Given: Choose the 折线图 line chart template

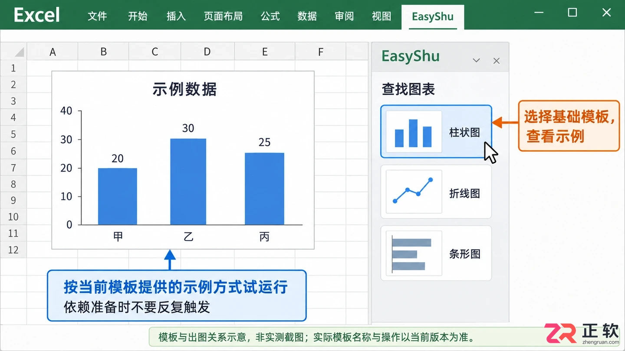Looking at the screenshot, I should [436, 192].
